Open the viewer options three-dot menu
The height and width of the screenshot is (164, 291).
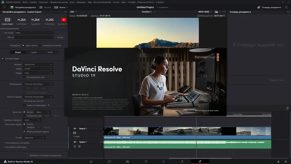(x=224, y=12)
